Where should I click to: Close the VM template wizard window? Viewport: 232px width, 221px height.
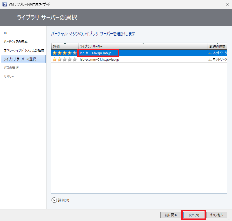pos(228,4)
